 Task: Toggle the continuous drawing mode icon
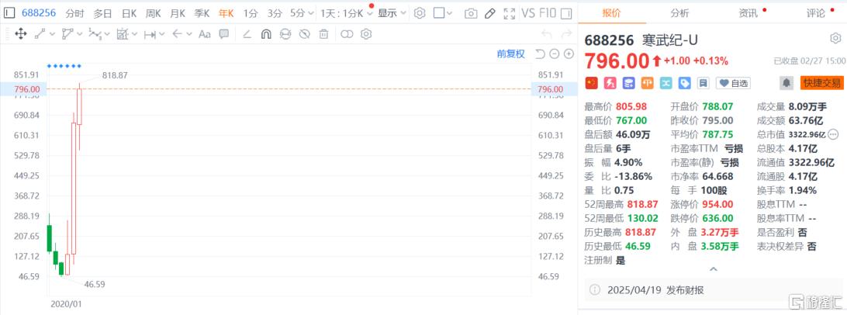click(x=285, y=35)
